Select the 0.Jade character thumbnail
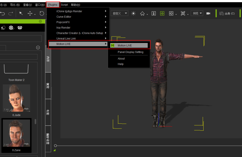The image size is (242, 157). tap(16, 98)
